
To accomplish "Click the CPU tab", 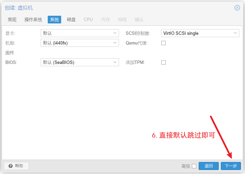I will [x=88, y=20].
